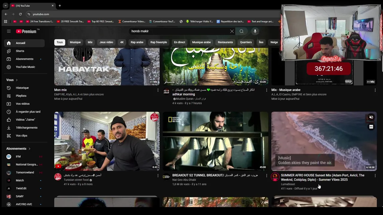
Task: Click the magnifier search button
Action: (241, 31)
